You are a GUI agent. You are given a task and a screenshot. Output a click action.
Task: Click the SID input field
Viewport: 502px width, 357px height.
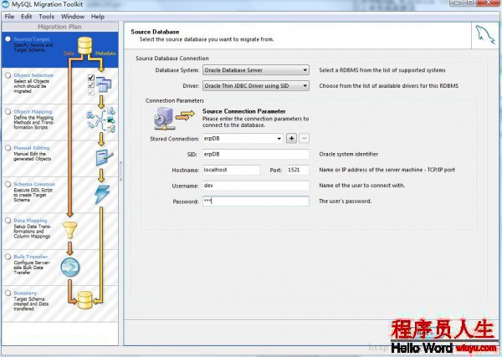tap(256, 154)
